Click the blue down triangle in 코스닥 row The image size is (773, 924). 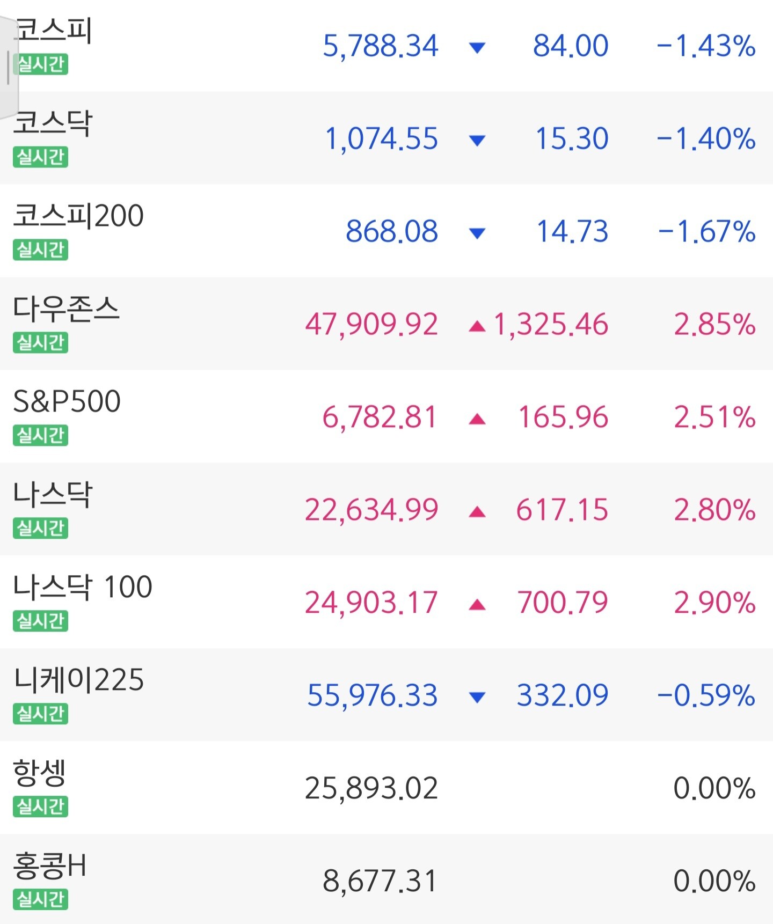(477, 141)
